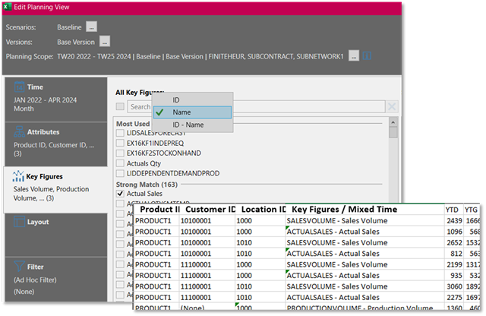This screenshot has height=316, width=486.
Task: Switch to the Time tab
Action: (x=56, y=99)
